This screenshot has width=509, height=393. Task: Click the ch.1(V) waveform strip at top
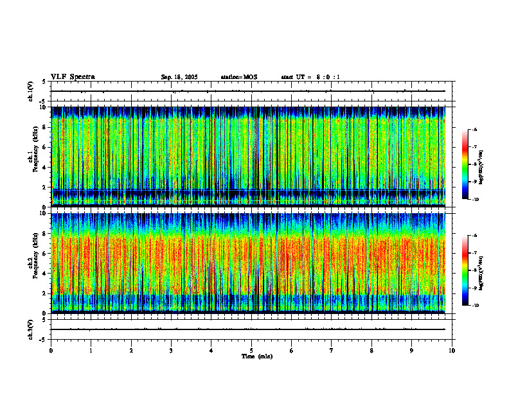click(x=251, y=91)
